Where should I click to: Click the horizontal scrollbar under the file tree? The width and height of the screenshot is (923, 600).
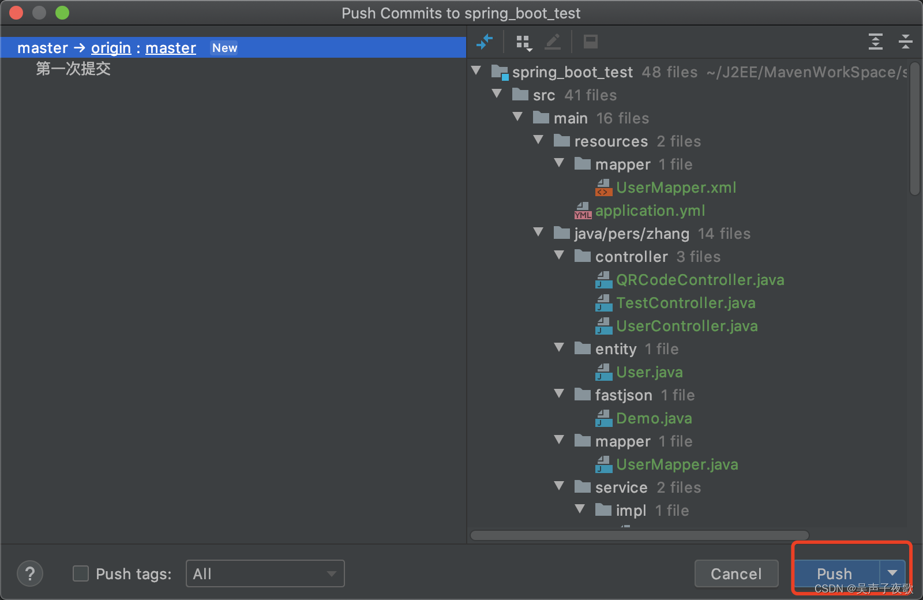pos(640,535)
